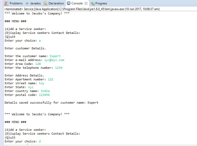
Task: Click the Javadoc @ icon
Action: click(27, 4)
